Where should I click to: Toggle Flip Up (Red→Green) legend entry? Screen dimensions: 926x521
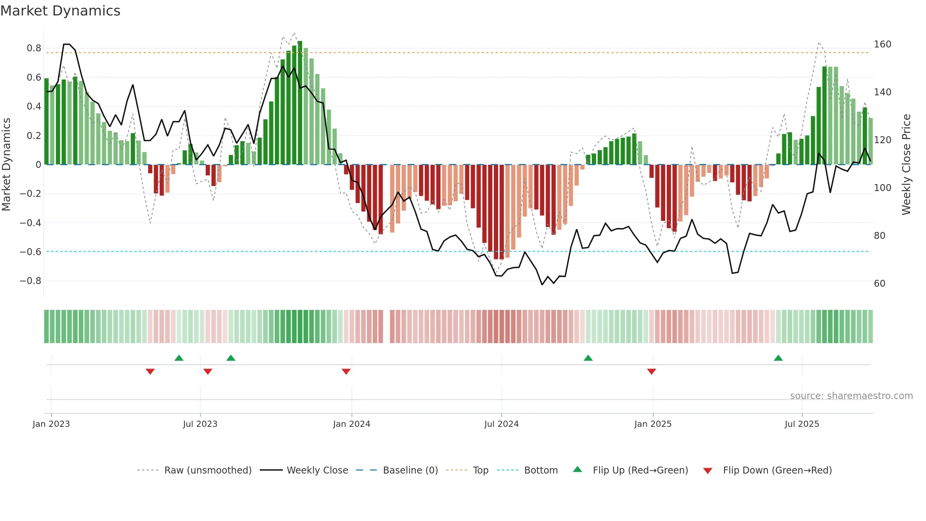point(630,470)
